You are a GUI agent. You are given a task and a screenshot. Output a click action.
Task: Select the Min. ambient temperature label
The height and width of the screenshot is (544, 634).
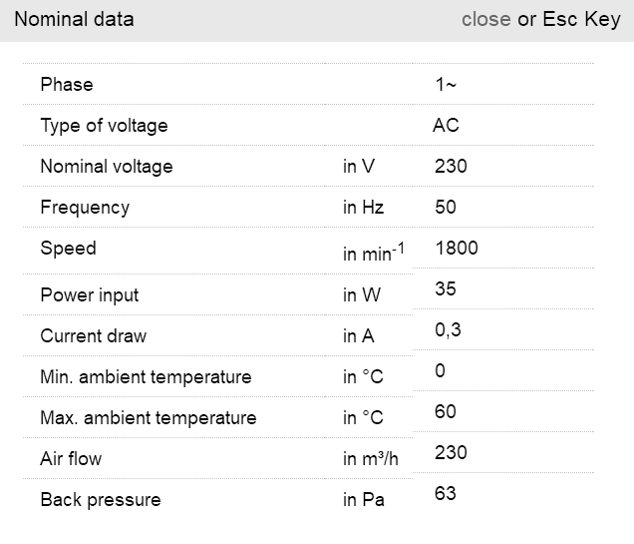146,377
